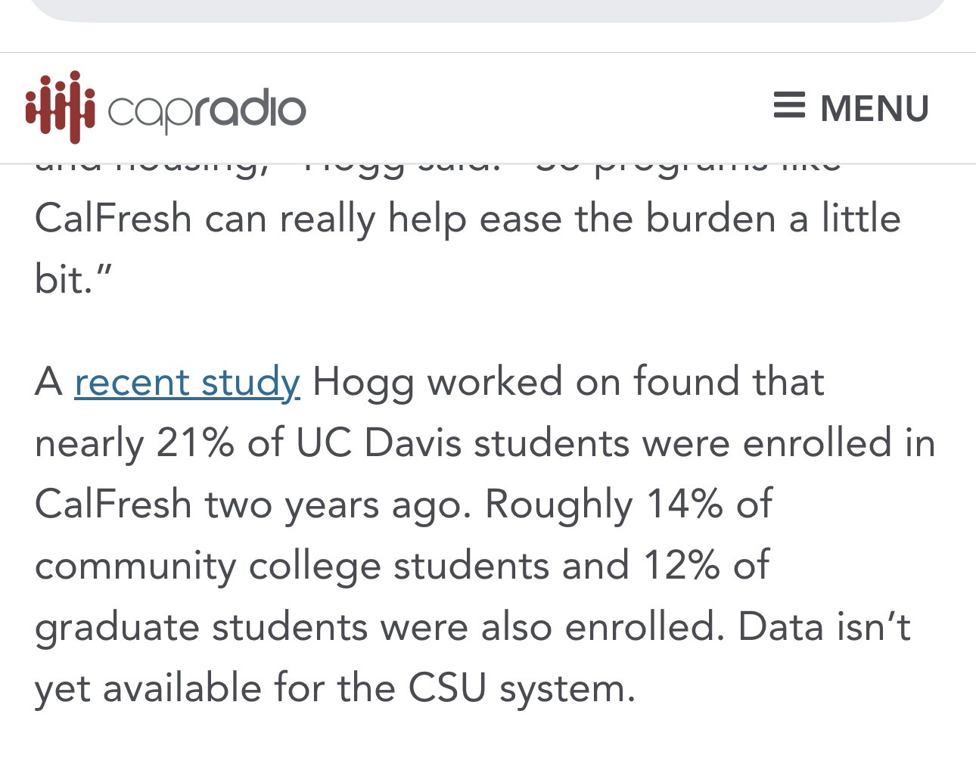
Task: Click the capradio wordmark in the header
Action: point(207,110)
